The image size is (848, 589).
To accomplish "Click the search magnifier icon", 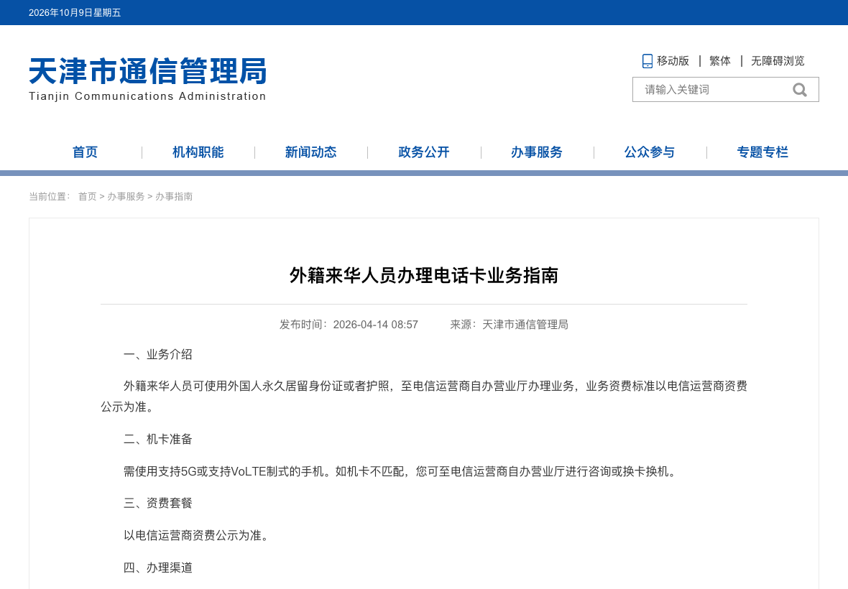I will tap(799, 90).
